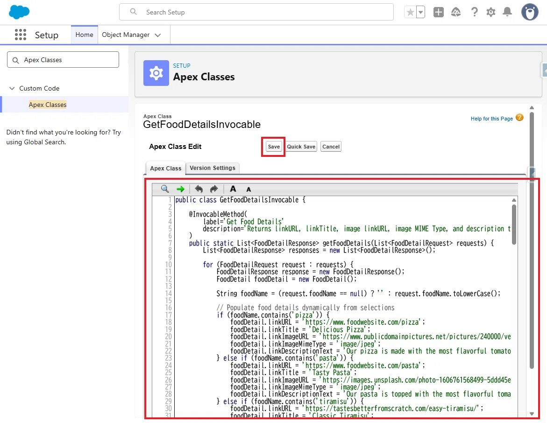This screenshot has height=423, width=547.
Task: Open the favorites list dropdown arrow
Action: pyautogui.click(x=421, y=12)
